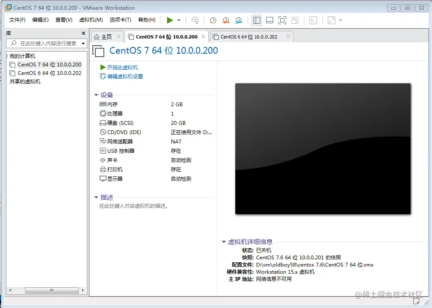The height and width of the screenshot is (308, 432).
Task: Close the 库 library panel
Action: [x=84, y=33]
